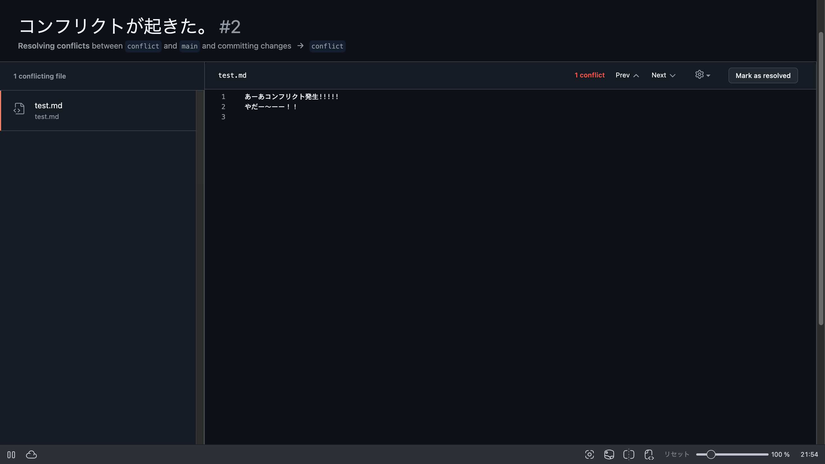The height and width of the screenshot is (464, 825).
Task: Click the capture screenshot icon in bottom bar
Action: tap(589, 454)
